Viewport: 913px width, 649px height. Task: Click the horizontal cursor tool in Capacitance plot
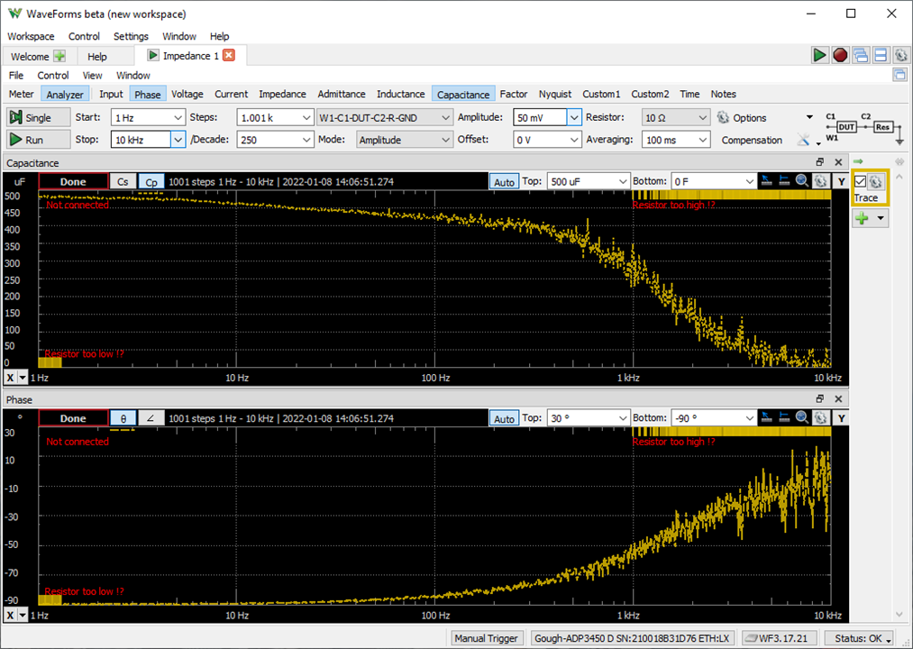784,181
